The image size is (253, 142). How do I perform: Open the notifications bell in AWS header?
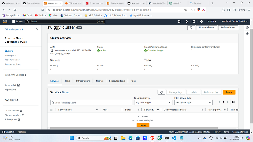(x=187, y=21)
